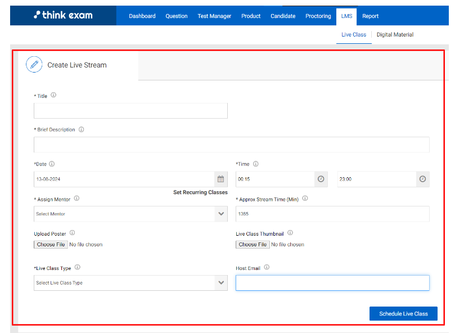The image size is (455, 333).
Task: Switch to the Digital Material tab
Action: [x=395, y=35]
